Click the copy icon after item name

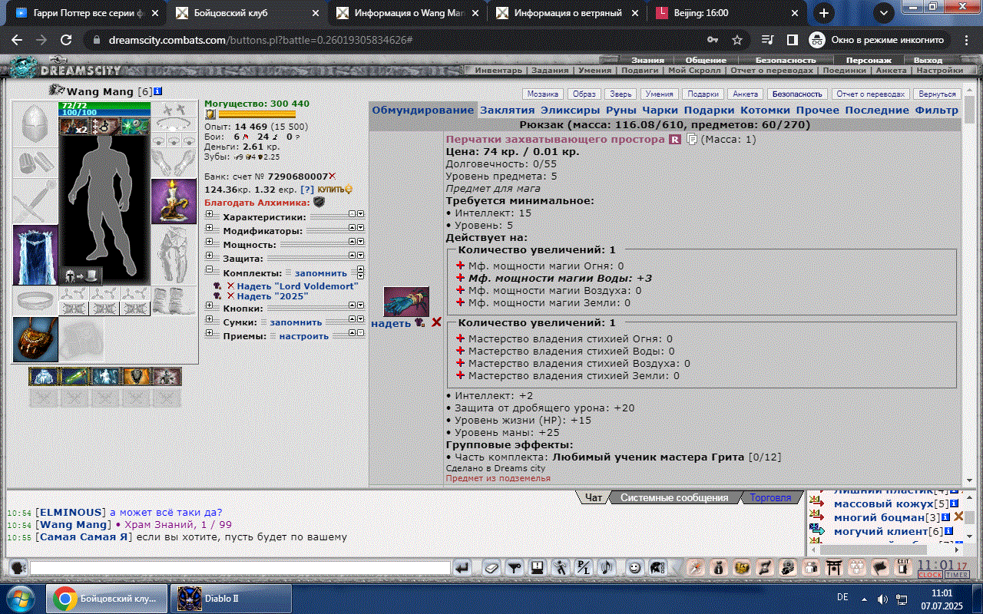[x=692, y=140]
